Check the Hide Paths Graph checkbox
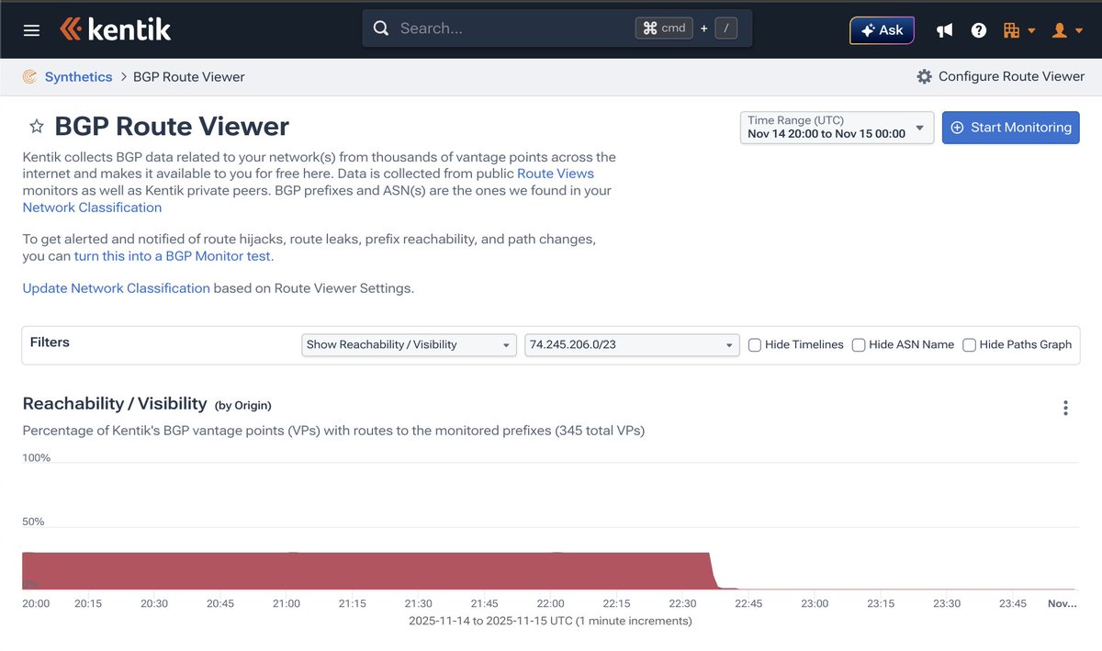This screenshot has width=1102, height=651. pos(969,345)
